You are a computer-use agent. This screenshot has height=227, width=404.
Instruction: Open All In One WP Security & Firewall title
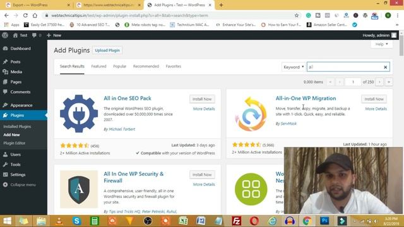tap(133, 177)
